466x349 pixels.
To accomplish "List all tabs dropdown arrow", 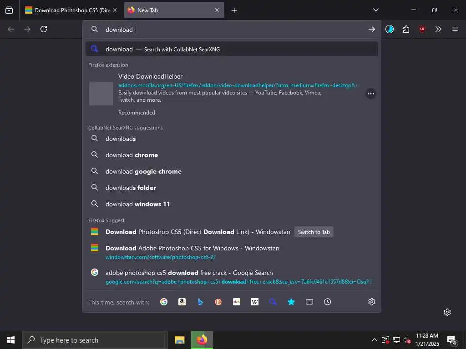I will 375,10.
